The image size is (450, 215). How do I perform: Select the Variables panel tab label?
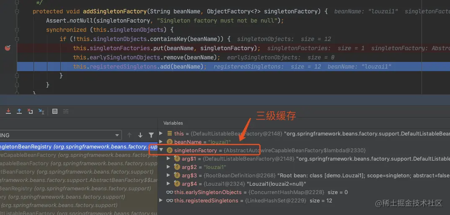[x=173, y=123]
